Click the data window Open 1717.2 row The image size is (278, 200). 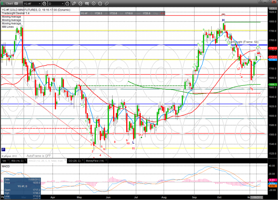click(22, 190)
